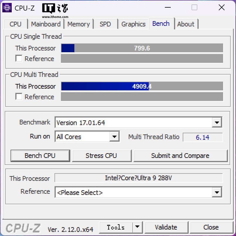
Task: Start the Stress CPU test
Action: [101, 156]
